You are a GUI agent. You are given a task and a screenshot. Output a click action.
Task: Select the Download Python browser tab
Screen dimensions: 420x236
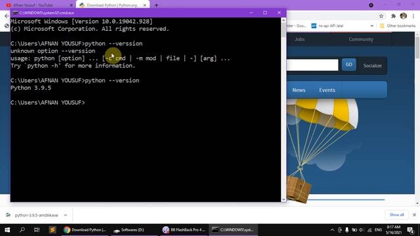[x=112, y=5]
